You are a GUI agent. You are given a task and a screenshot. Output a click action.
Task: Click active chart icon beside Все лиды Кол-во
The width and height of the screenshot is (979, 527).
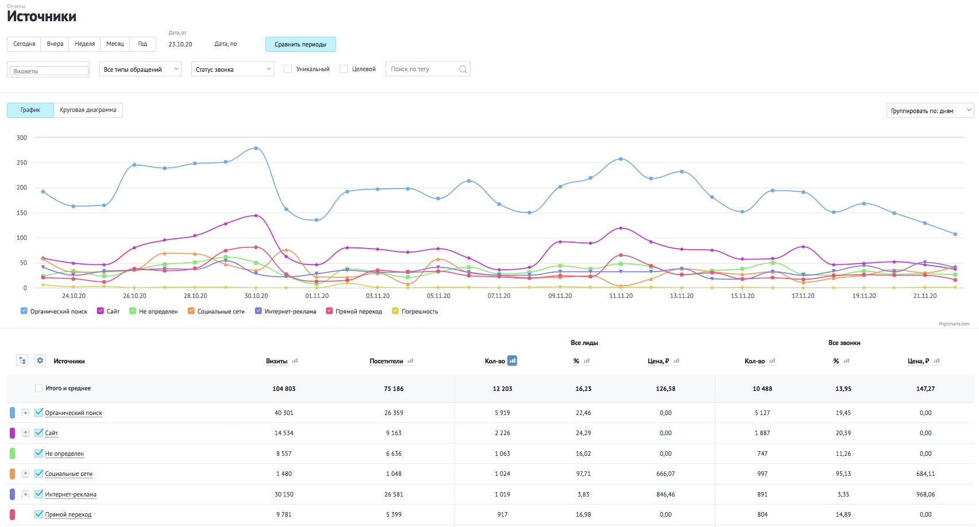(512, 361)
